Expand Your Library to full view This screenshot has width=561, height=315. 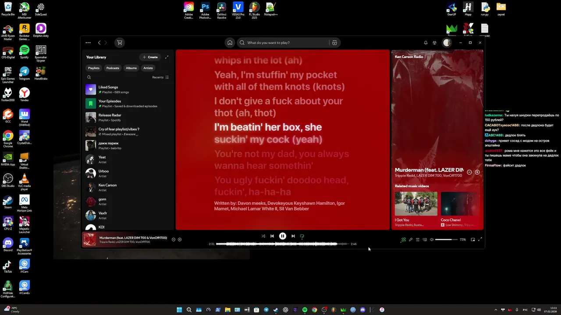(x=167, y=57)
